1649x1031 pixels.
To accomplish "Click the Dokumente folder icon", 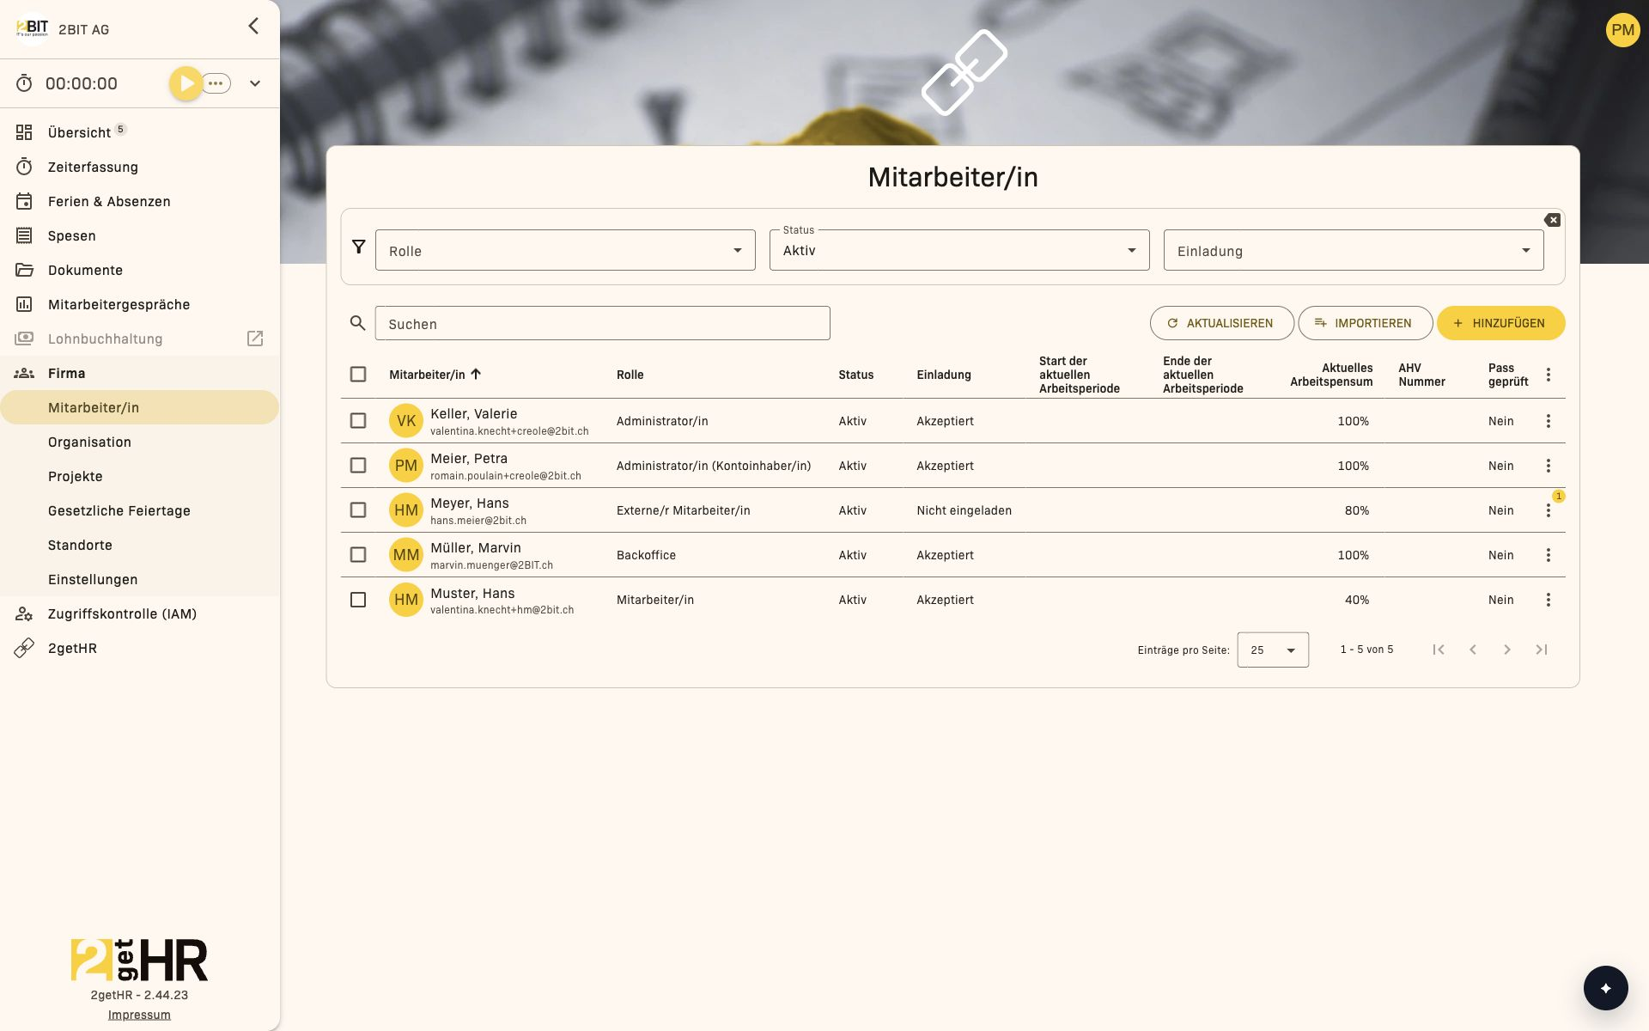I will click(24, 270).
